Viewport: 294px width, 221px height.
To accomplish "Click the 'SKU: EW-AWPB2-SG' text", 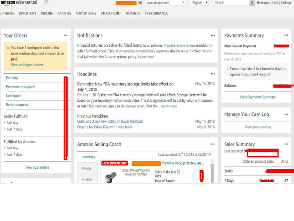I will (x=136, y=171).
